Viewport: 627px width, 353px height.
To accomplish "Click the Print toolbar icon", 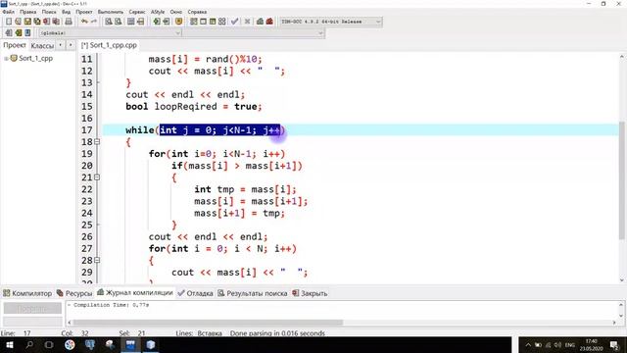I will click(x=69, y=22).
